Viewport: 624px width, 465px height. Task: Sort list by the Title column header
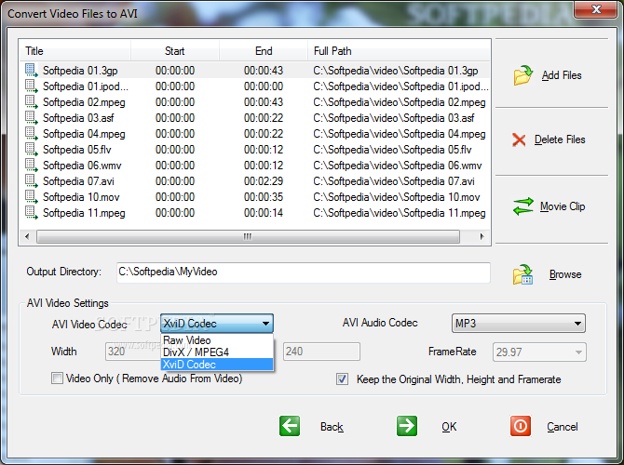tap(75, 51)
